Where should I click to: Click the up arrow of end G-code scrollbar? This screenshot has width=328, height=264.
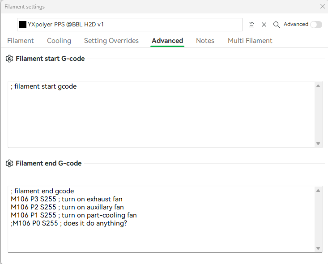click(x=318, y=191)
